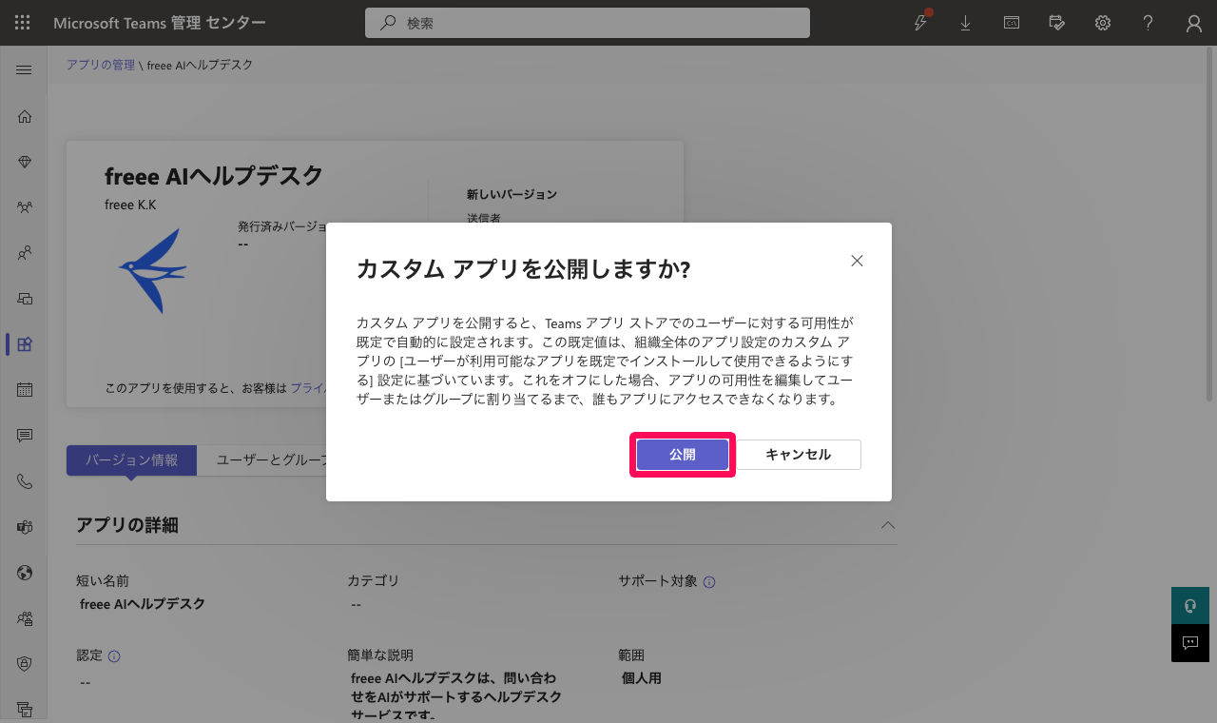Open the Teams icon in sidebar
1217x723 pixels.
click(x=25, y=207)
